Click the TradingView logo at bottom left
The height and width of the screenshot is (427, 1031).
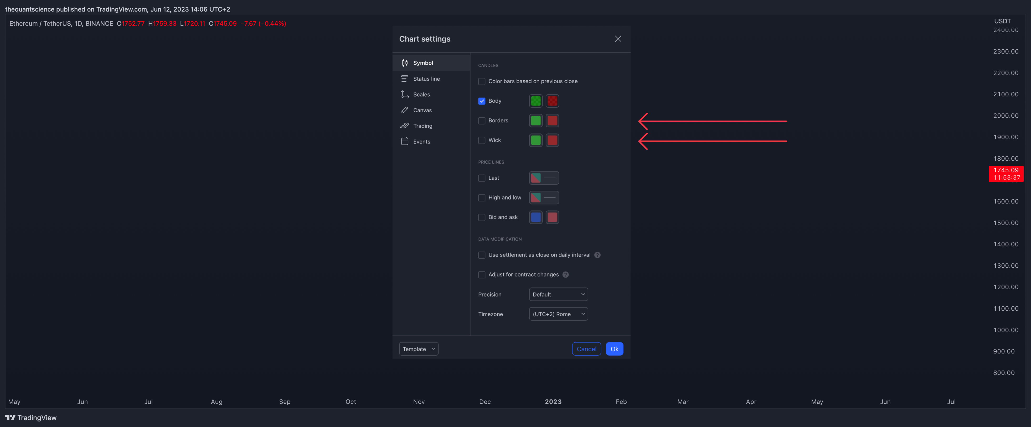point(31,417)
